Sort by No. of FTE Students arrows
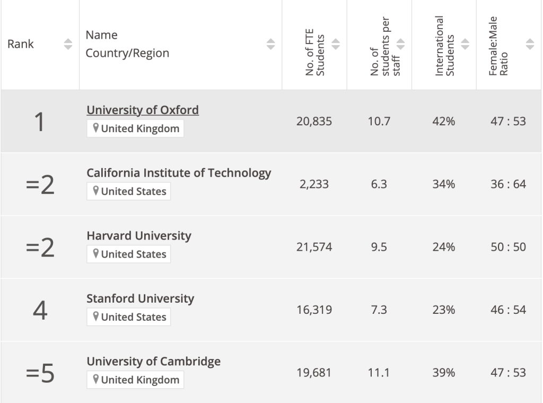 pyautogui.click(x=336, y=44)
